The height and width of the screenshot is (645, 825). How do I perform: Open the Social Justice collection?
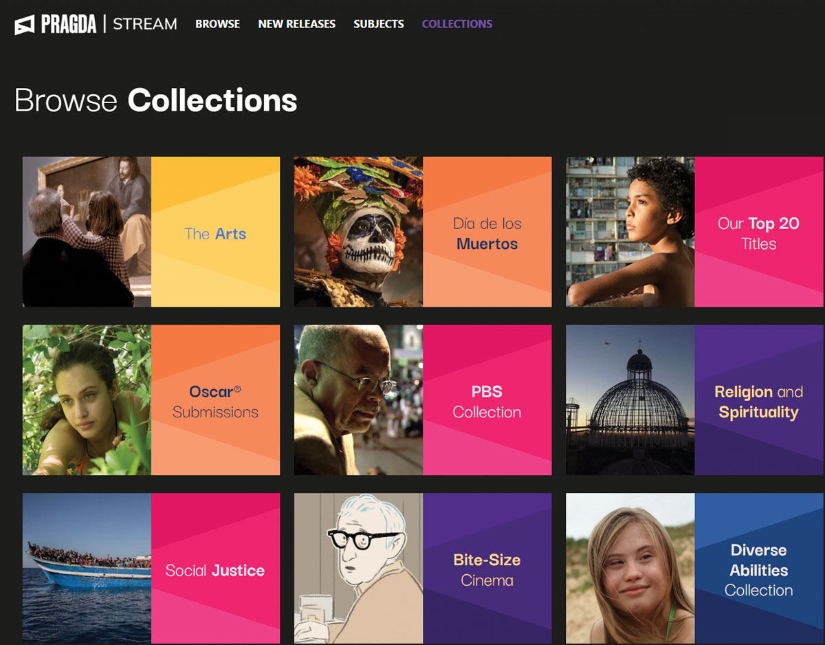[215, 570]
